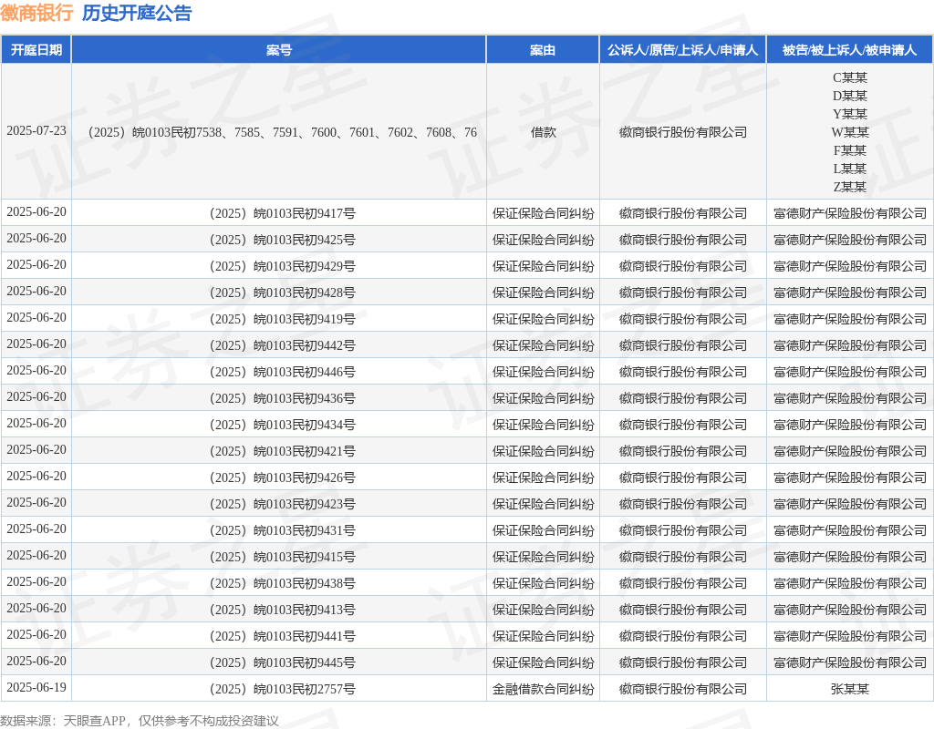
Task: Click defendant L某某
Action: point(850,169)
